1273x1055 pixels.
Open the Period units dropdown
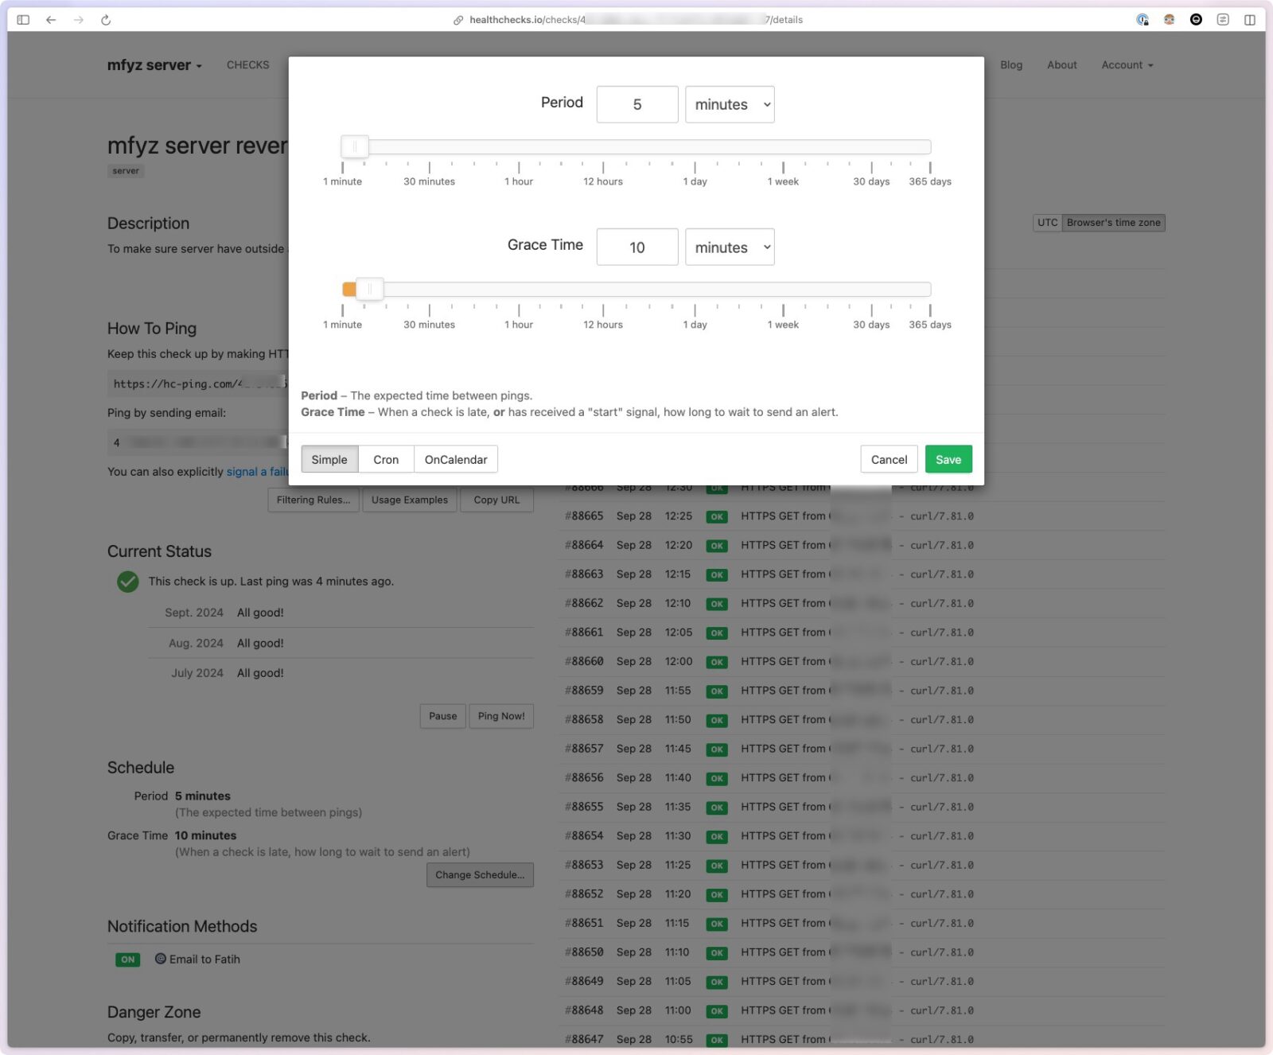[x=730, y=104]
